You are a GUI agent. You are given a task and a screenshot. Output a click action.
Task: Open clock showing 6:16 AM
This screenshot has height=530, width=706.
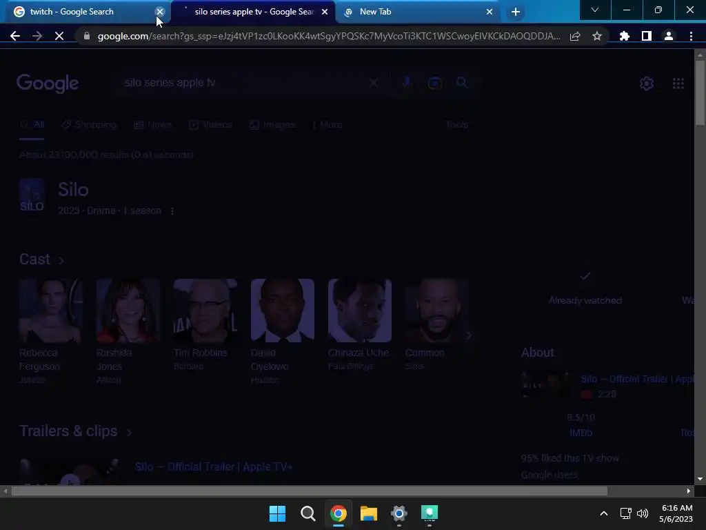(676, 513)
